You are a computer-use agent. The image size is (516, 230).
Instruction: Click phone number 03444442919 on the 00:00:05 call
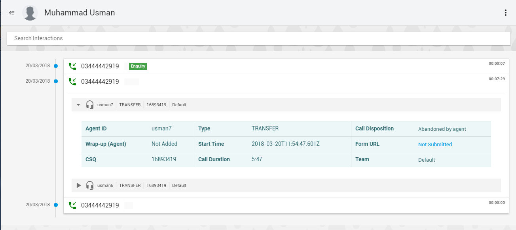point(100,205)
